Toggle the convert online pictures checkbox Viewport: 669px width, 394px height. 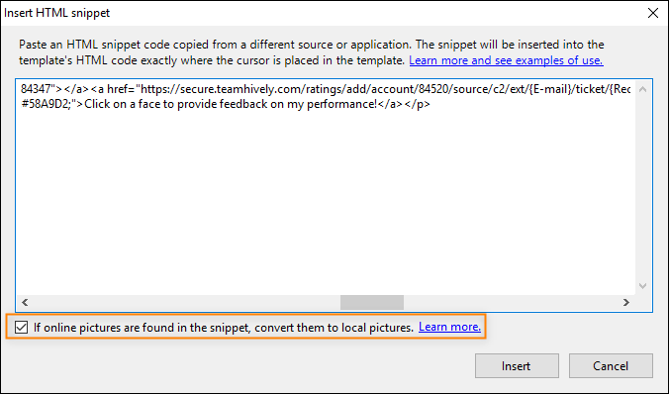21,328
